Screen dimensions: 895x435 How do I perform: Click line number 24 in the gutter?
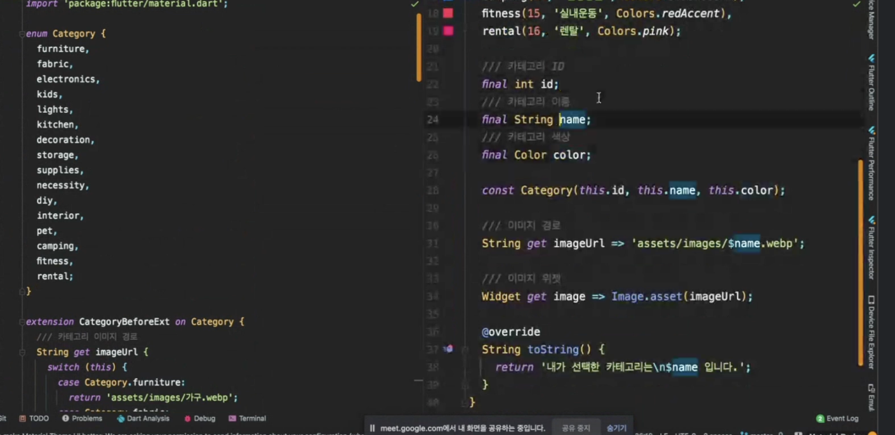click(432, 119)
